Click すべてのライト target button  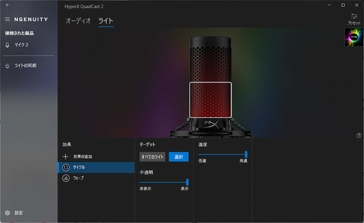pos(152,157)
